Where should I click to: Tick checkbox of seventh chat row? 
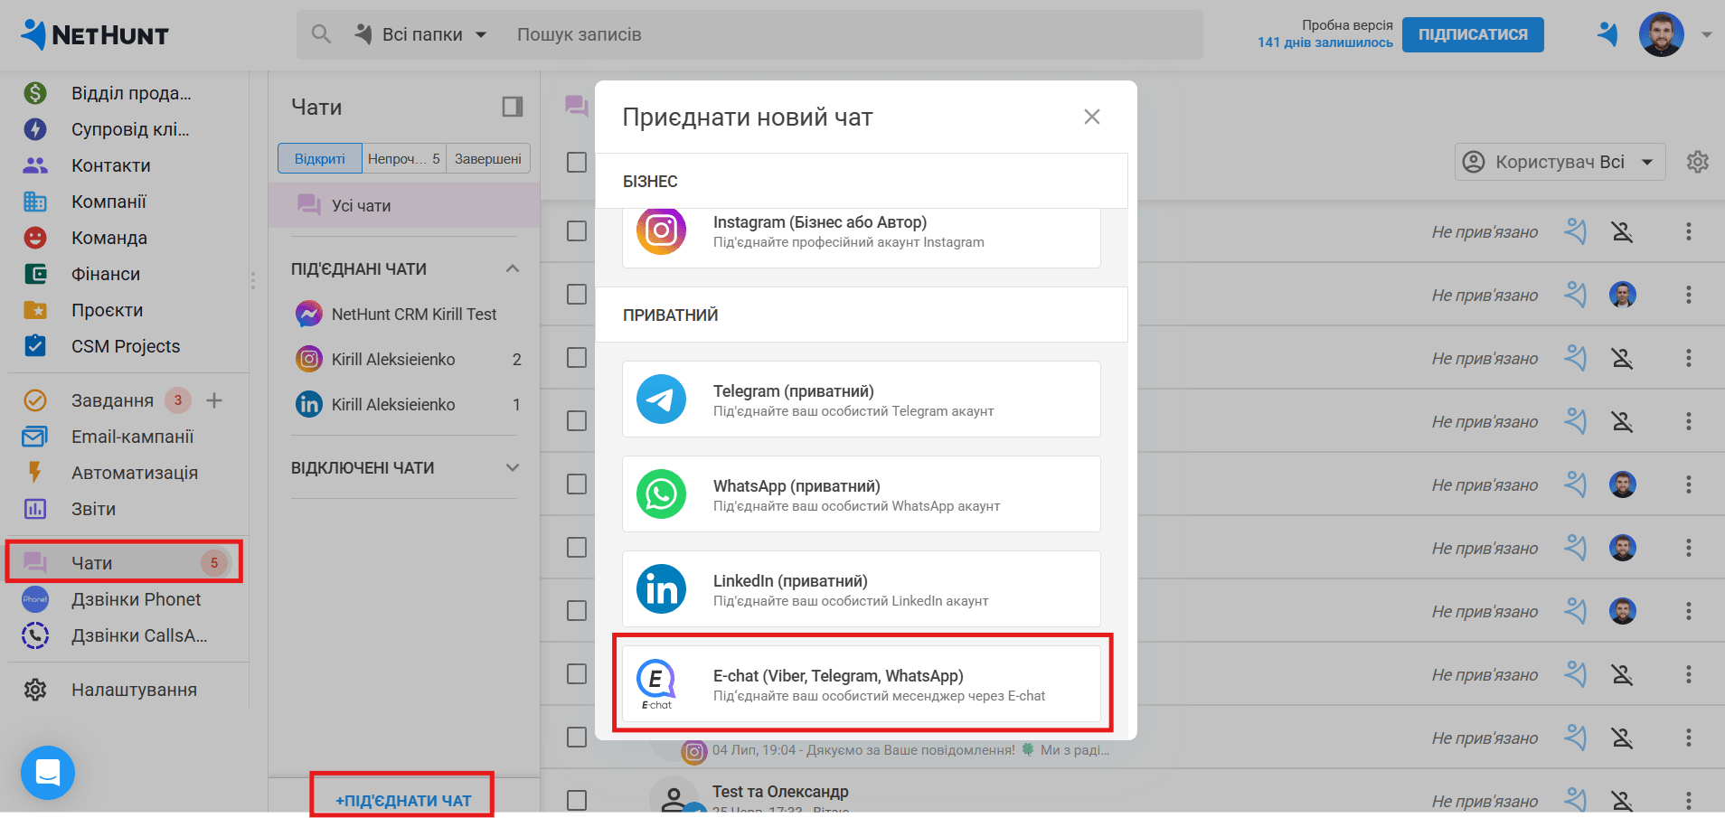tap(577, 611)
